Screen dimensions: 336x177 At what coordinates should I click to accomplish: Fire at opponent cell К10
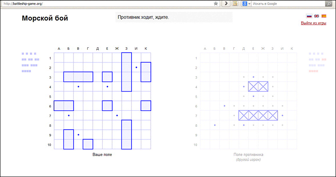[x=292, y=144]
